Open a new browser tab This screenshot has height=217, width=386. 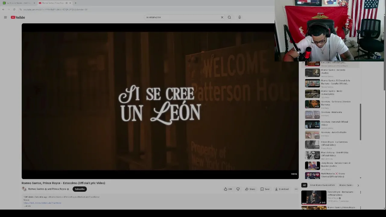[x=75, y=3]
